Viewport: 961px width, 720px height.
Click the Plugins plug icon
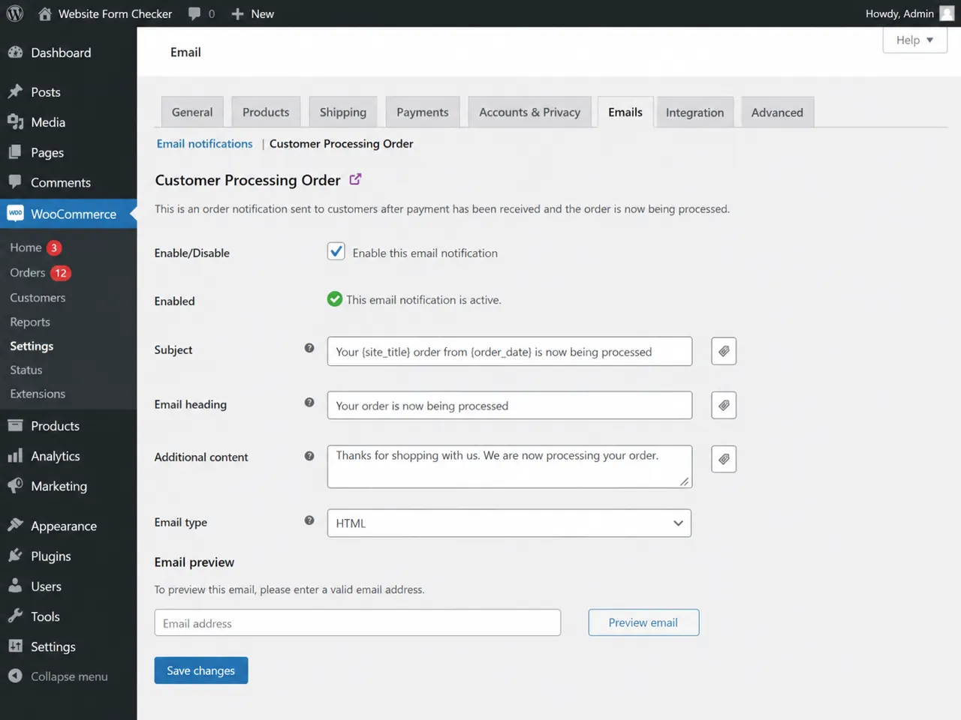pos(15,556)
